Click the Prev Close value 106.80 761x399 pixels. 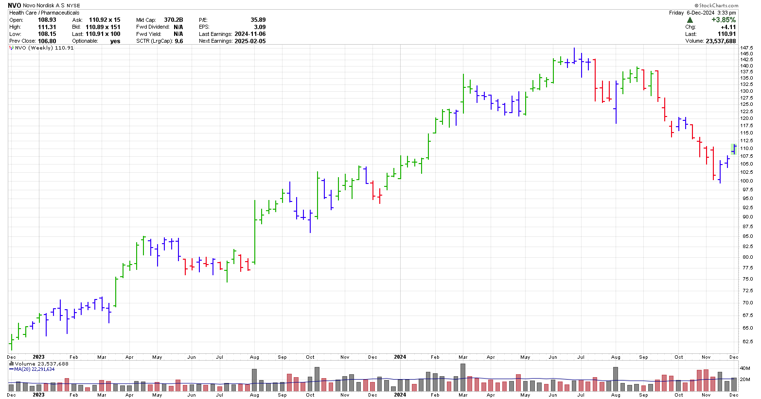pyautogui.click(x=47, y=41)
